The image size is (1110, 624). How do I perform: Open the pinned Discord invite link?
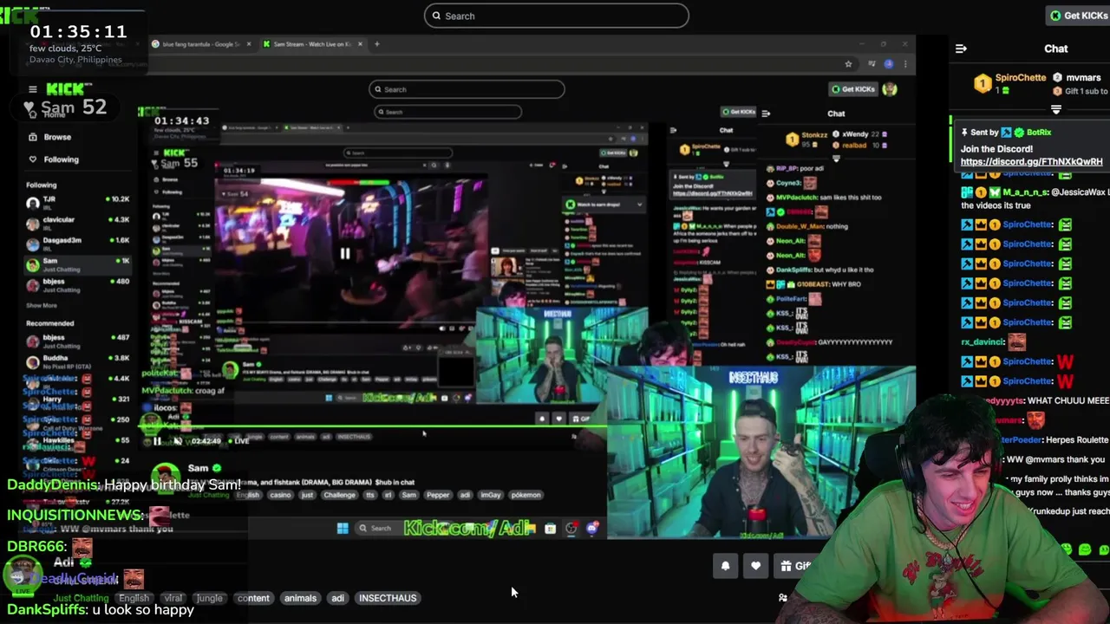click(1031, 161)
